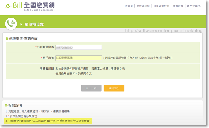Focus the 行動電話號碼 input field
Screen dimensions: 209x128
[79, 47]
